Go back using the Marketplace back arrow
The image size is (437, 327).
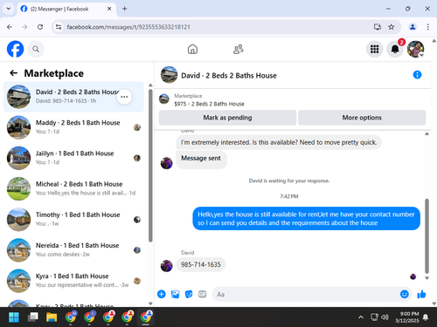tap(14, 73)
